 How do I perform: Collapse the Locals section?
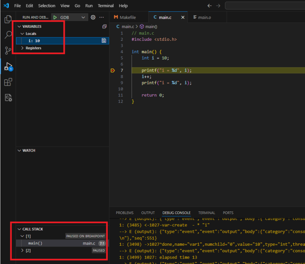pyautogui.click(x=22, y=34)
